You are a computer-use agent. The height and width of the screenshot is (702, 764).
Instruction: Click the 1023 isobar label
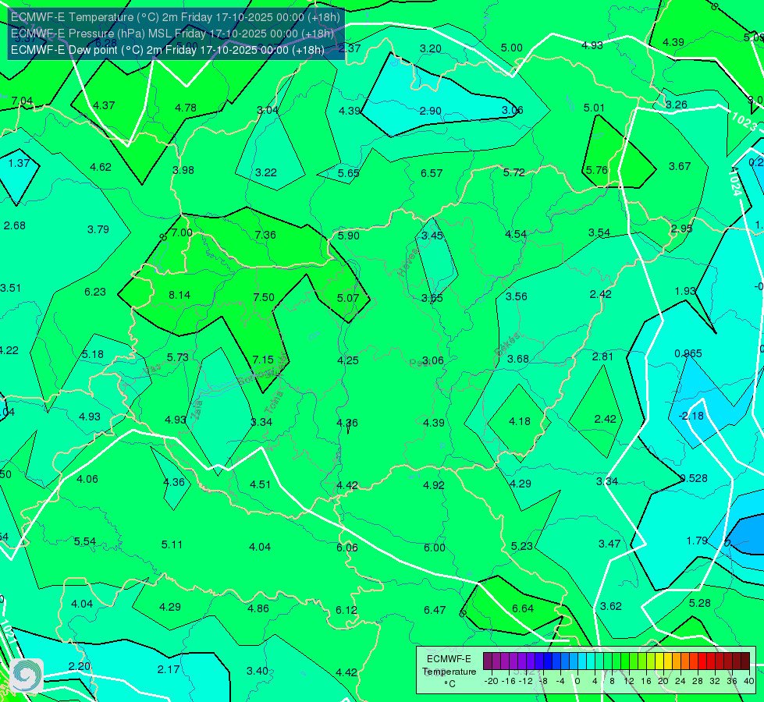coord(744,122)
